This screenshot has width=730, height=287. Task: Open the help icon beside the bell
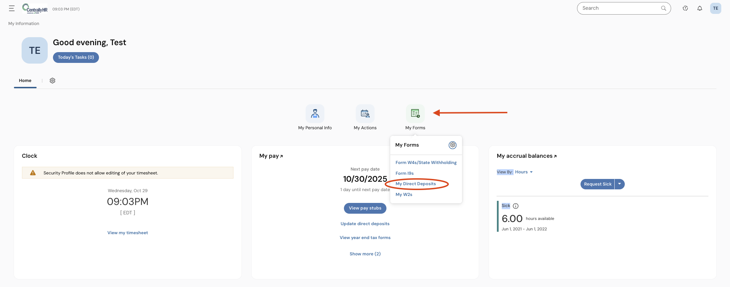pos(685,8)
